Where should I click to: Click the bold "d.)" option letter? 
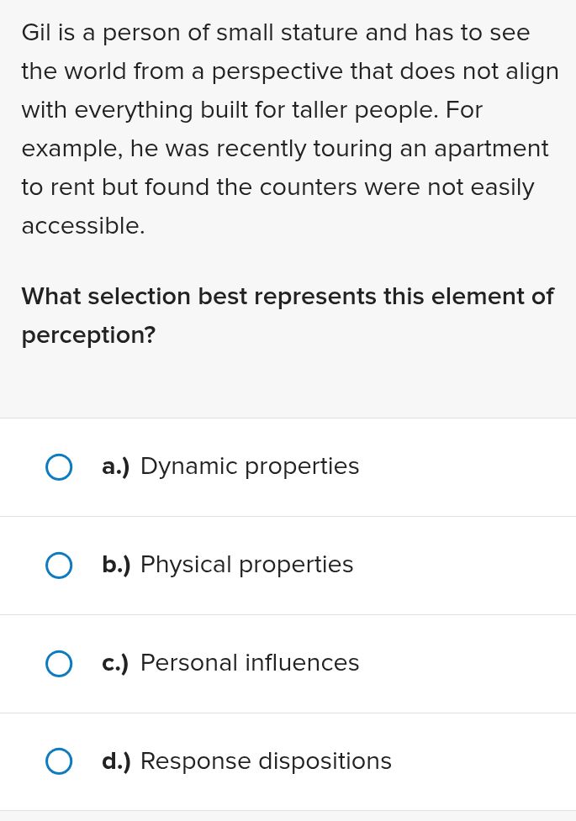coord(116,761)
